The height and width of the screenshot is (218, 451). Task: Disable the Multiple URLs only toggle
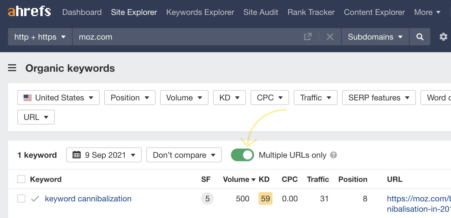(242, 155)
